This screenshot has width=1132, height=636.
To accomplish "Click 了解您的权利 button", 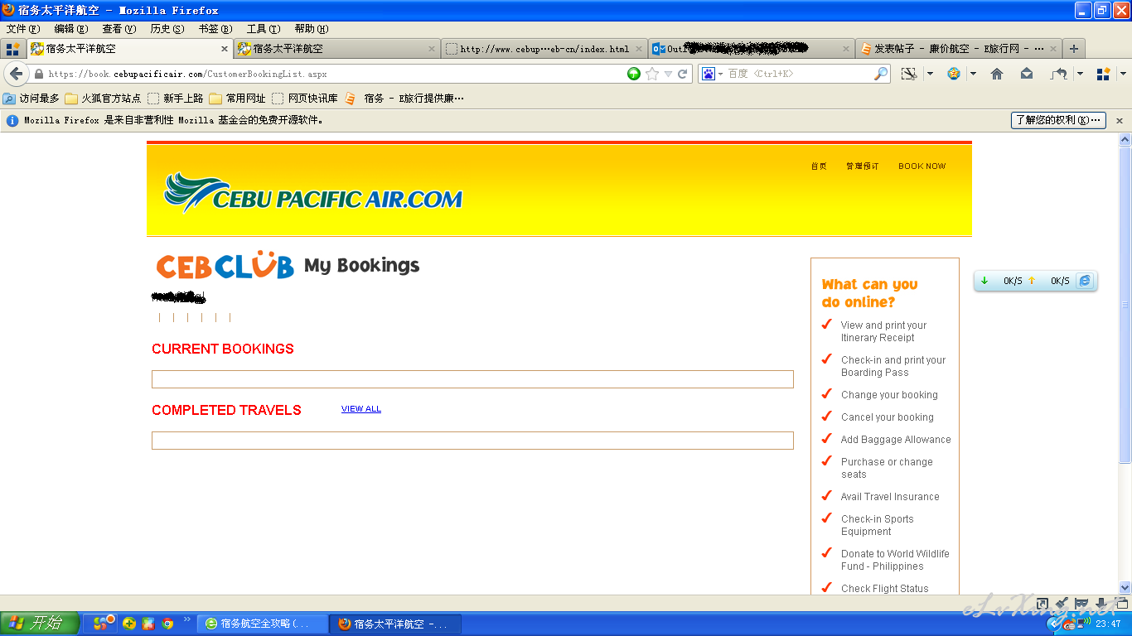I will pyautogui.click(x=1058, y=120).
